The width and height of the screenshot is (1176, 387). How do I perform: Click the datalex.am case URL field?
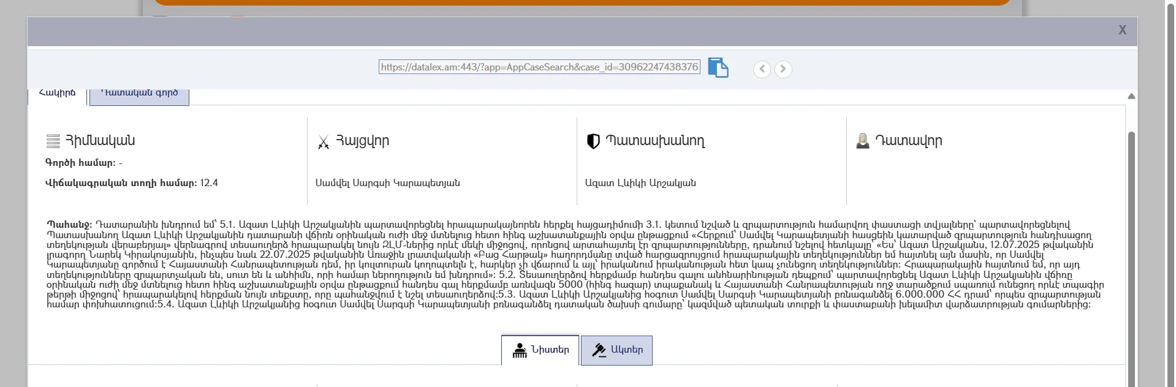[539, 67]
